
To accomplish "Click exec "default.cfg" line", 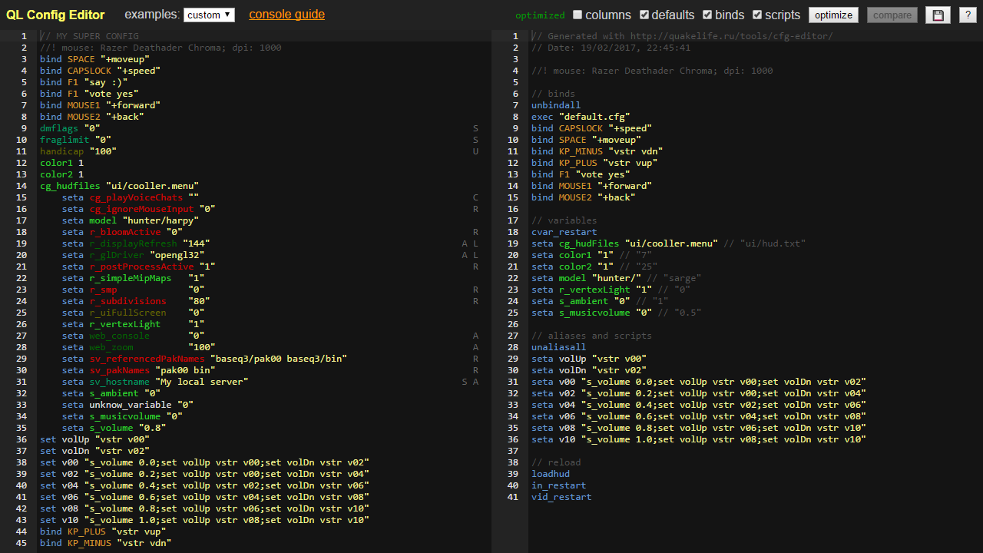I will [581, 117].
